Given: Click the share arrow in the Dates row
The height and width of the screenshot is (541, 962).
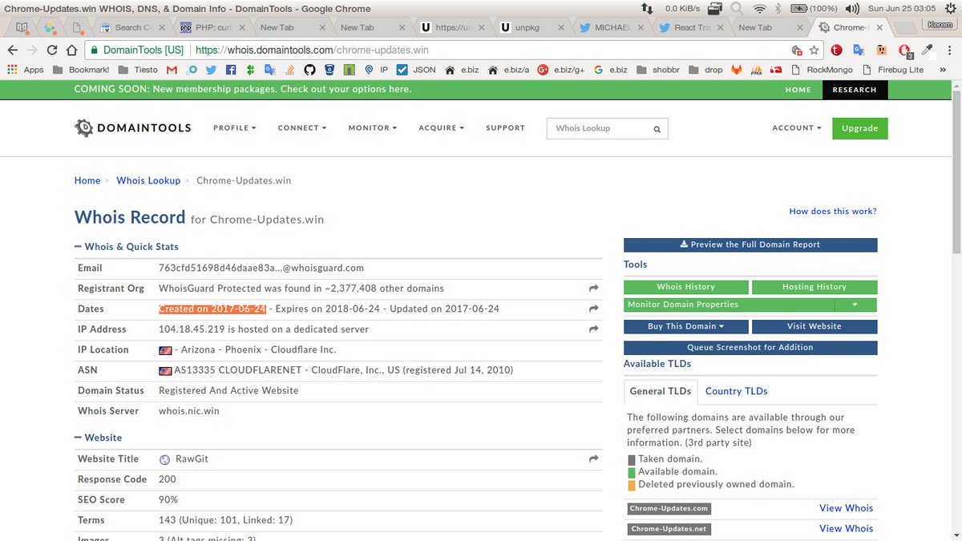Looking at the screenshot, I should coord(593,309).
